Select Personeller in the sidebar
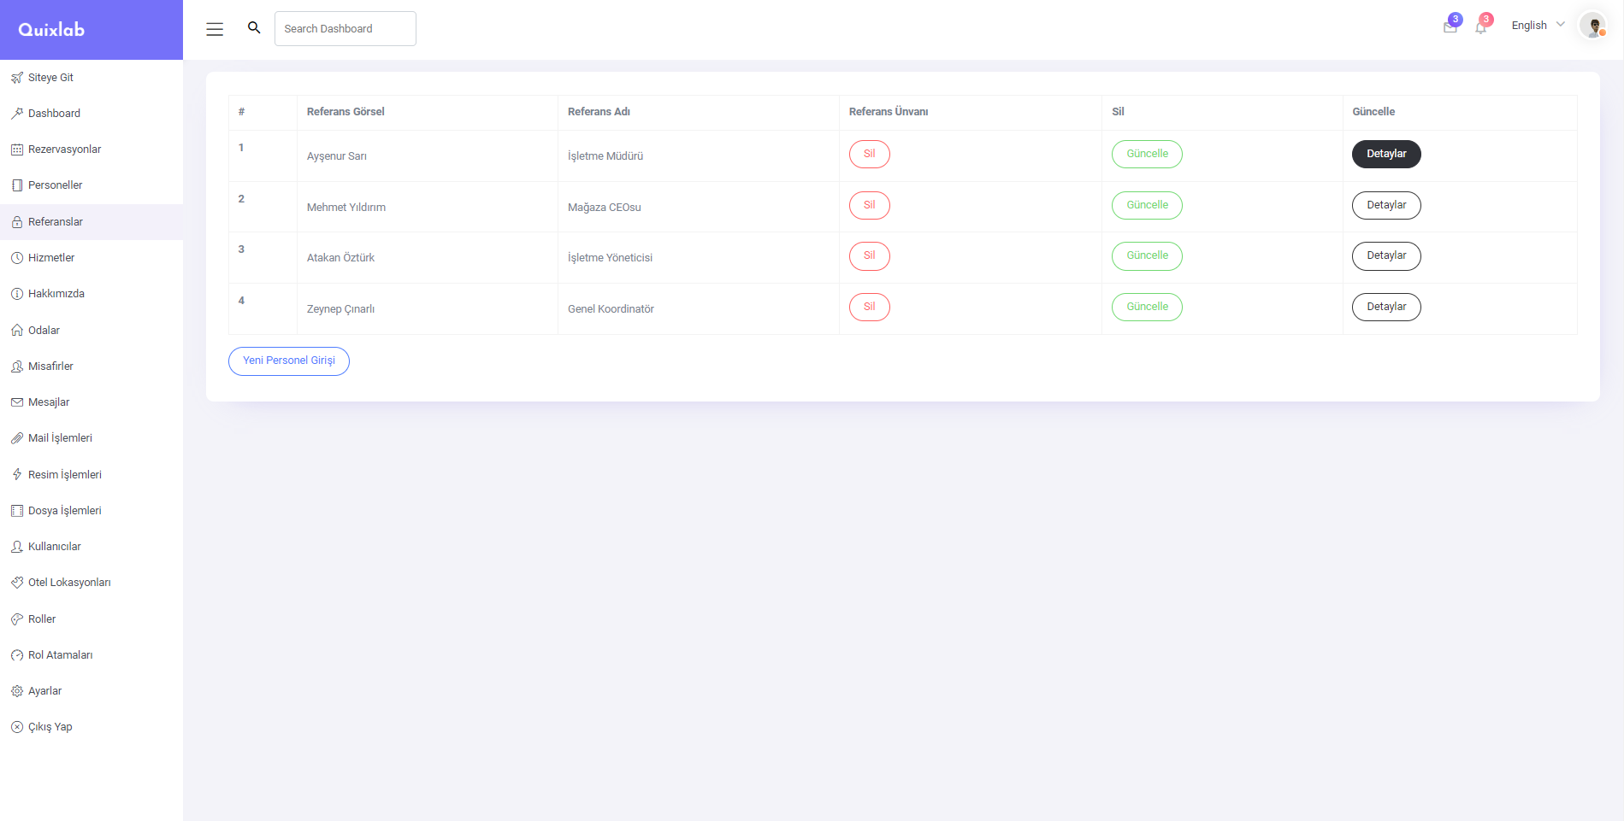Viewport: 1624px width, 821px height. (92, 185)
